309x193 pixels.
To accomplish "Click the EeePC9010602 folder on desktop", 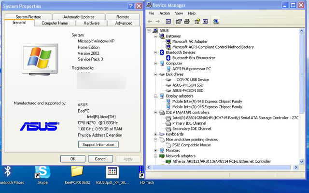I will pyautogui.click(x=77, y=171).
